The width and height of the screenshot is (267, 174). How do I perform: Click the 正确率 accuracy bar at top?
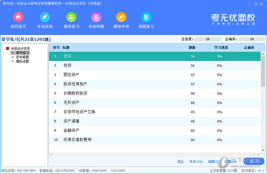click(x=252, y=39)
